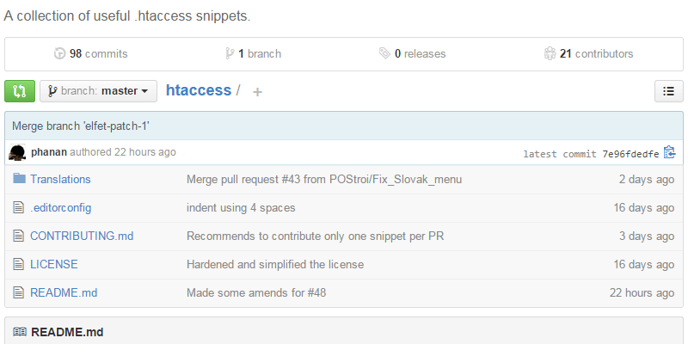Image resolution: width=688 pixels, height=344 pixels.
Task: Click the releases tag icon
Action: [384, 53]
